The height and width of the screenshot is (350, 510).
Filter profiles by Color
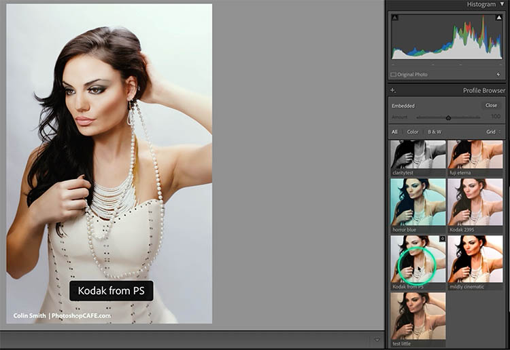point(413,132)
